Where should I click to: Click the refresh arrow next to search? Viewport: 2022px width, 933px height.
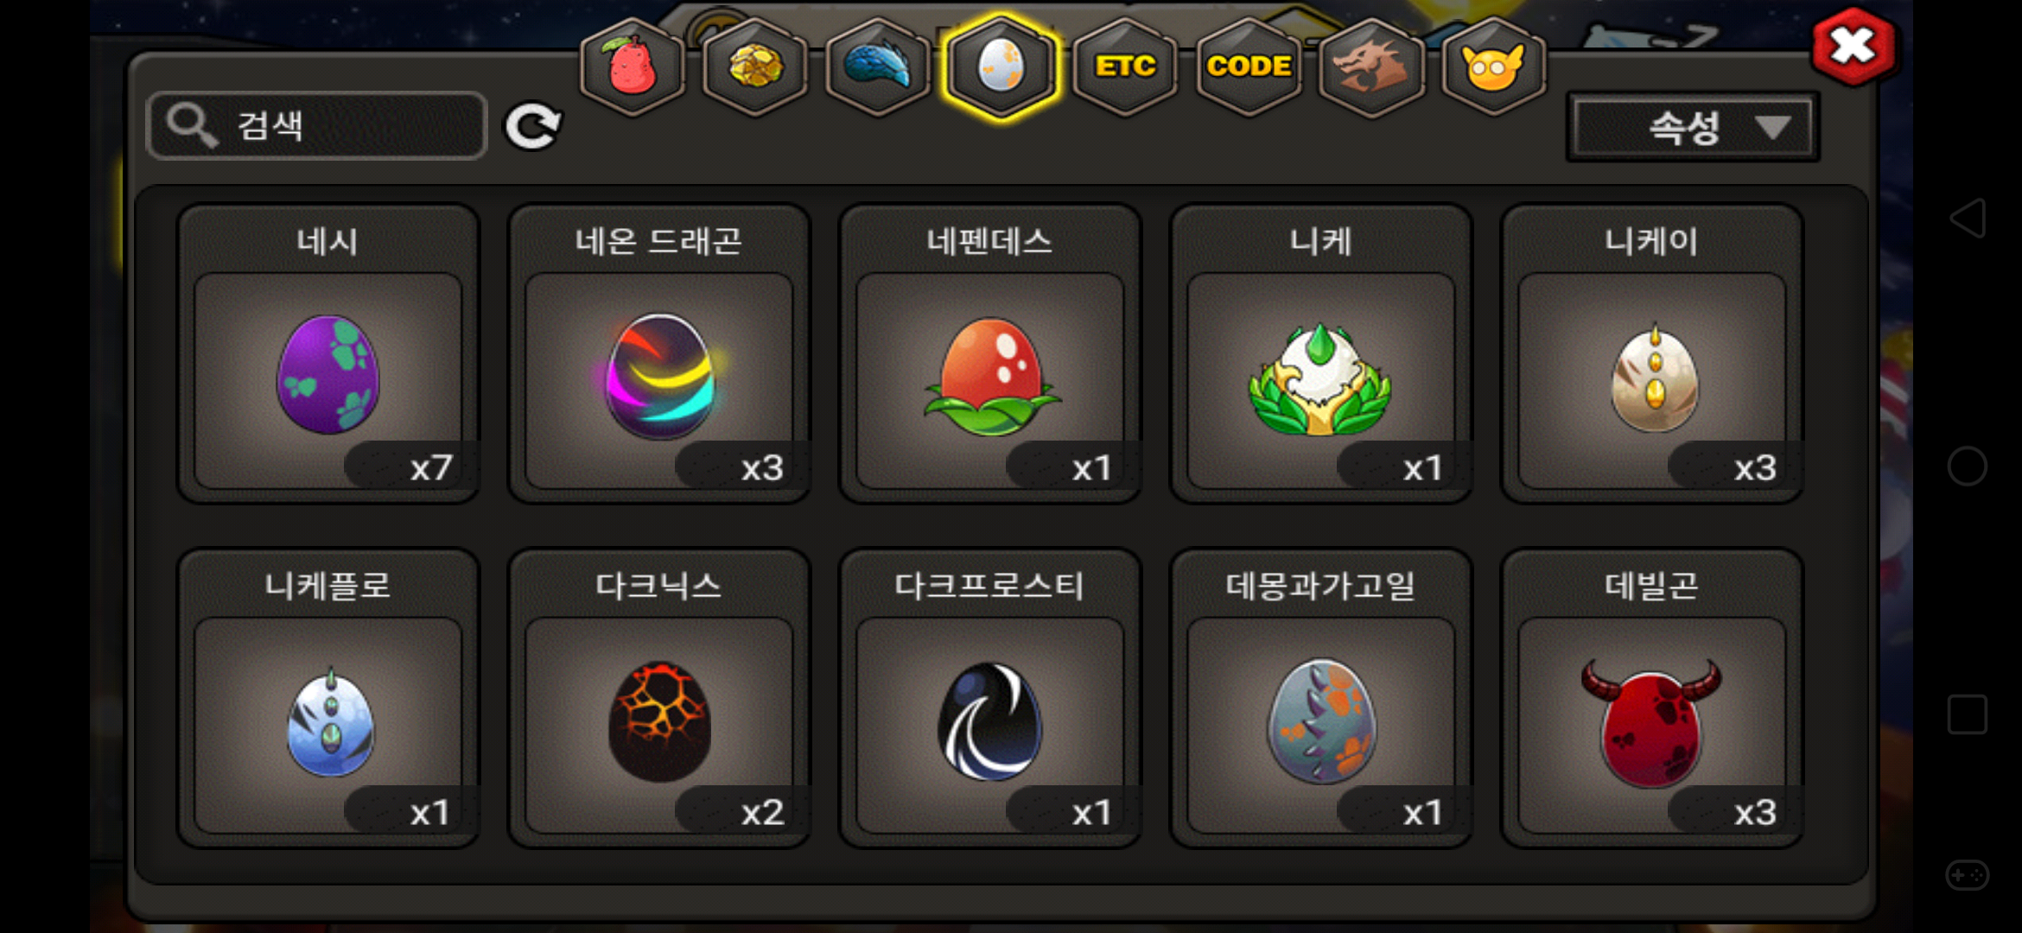[x=534, y=127]
